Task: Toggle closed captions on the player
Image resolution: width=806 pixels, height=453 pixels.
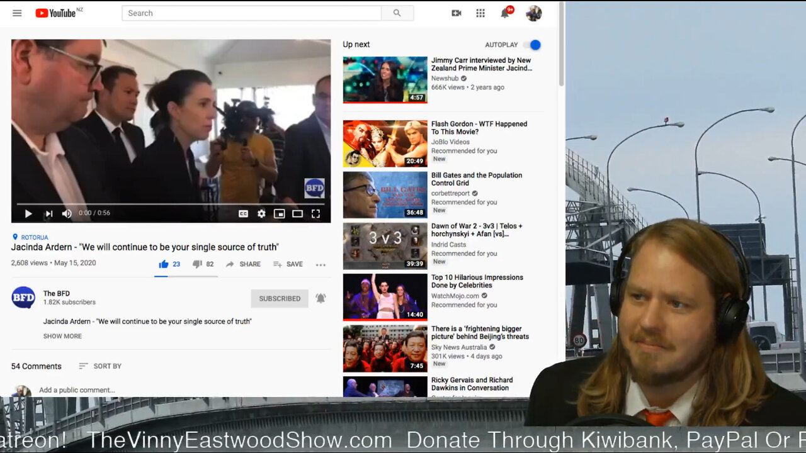Action: coord(243,213)
